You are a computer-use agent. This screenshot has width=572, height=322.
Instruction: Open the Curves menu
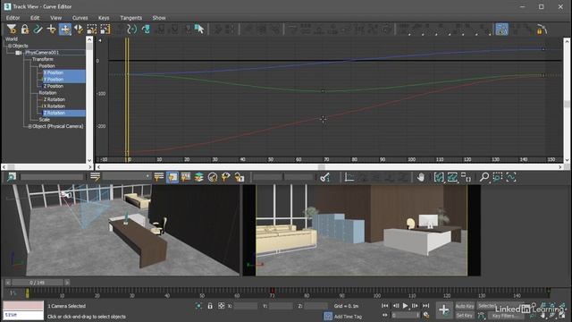[80, 18]
